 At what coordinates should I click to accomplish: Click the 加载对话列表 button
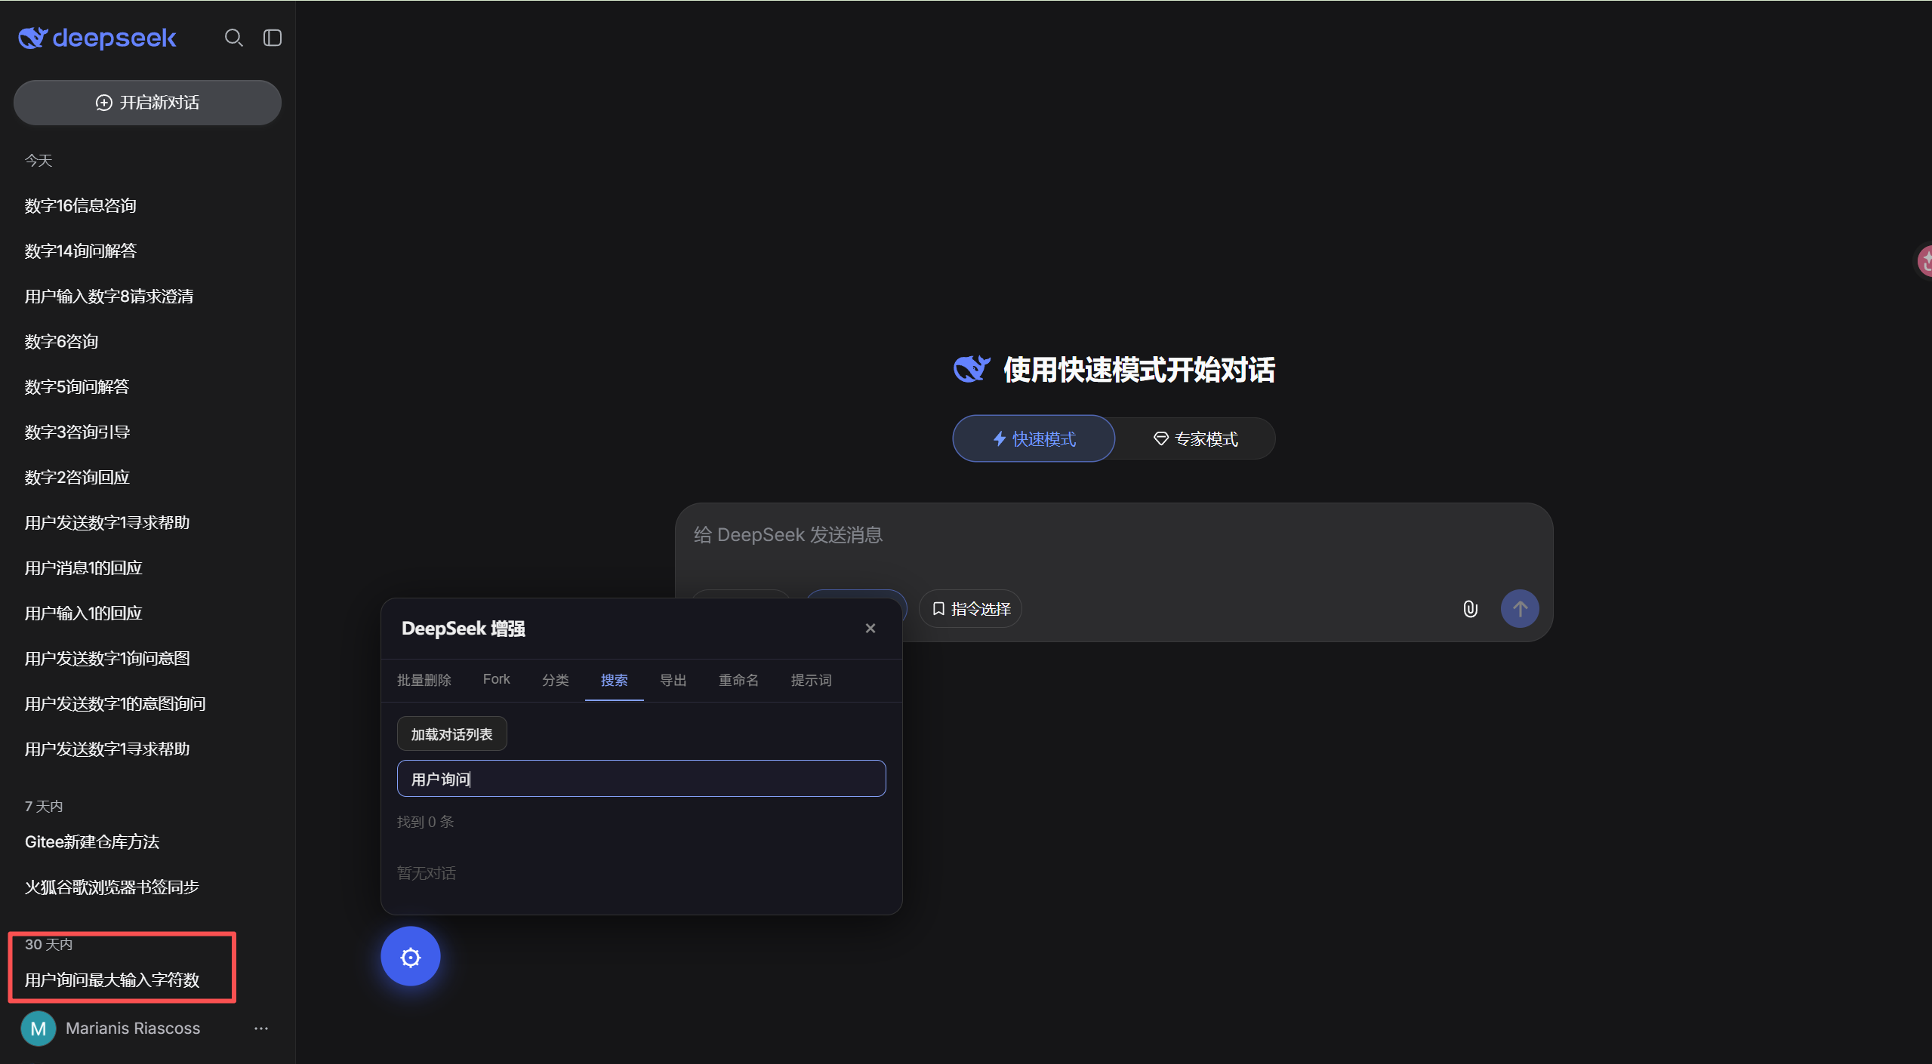452,734
